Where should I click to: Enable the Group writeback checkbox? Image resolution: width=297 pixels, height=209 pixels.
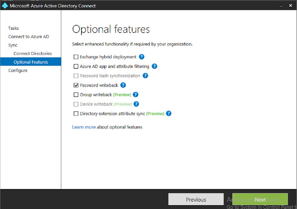pyautogui.click(x=76, y=95)
